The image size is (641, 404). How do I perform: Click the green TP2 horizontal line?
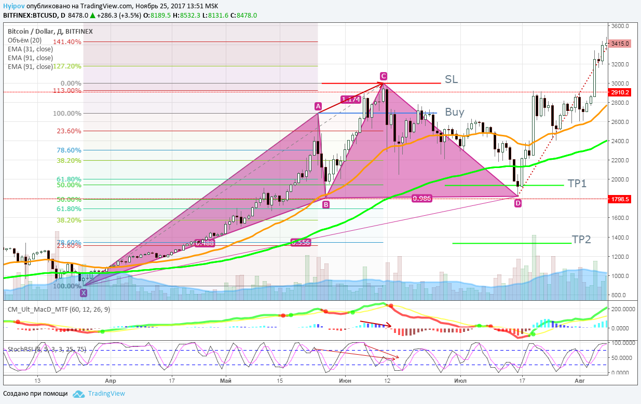(x=512, y=243)
